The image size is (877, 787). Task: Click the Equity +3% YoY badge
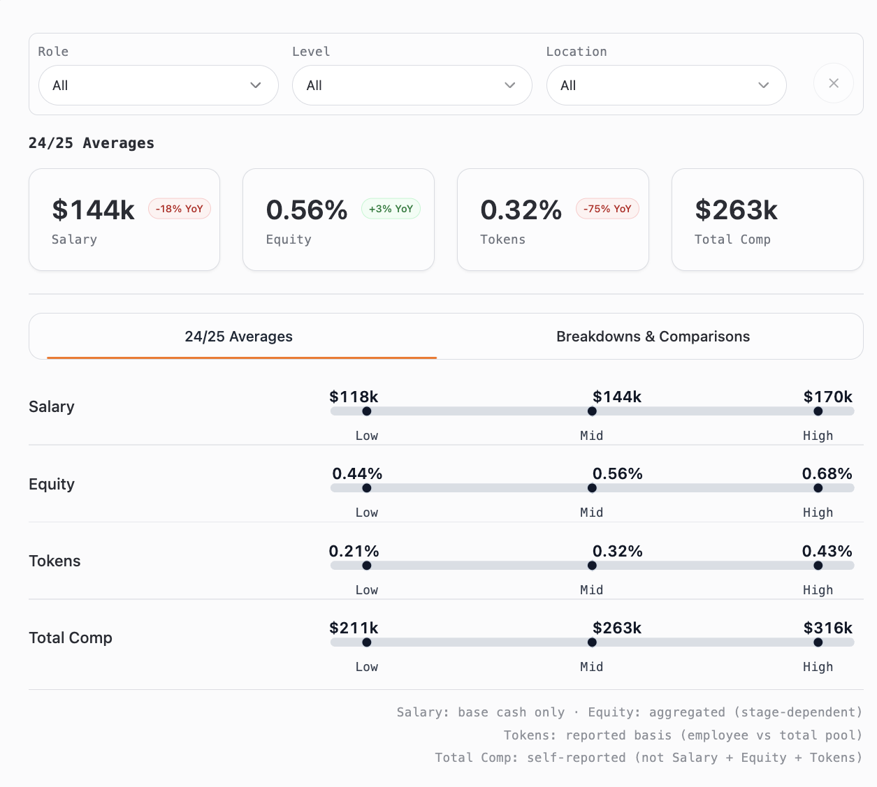[391, 209]
